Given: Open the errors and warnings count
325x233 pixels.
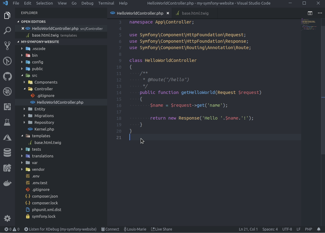Looking at the screenshot, I should click(12, 229).
